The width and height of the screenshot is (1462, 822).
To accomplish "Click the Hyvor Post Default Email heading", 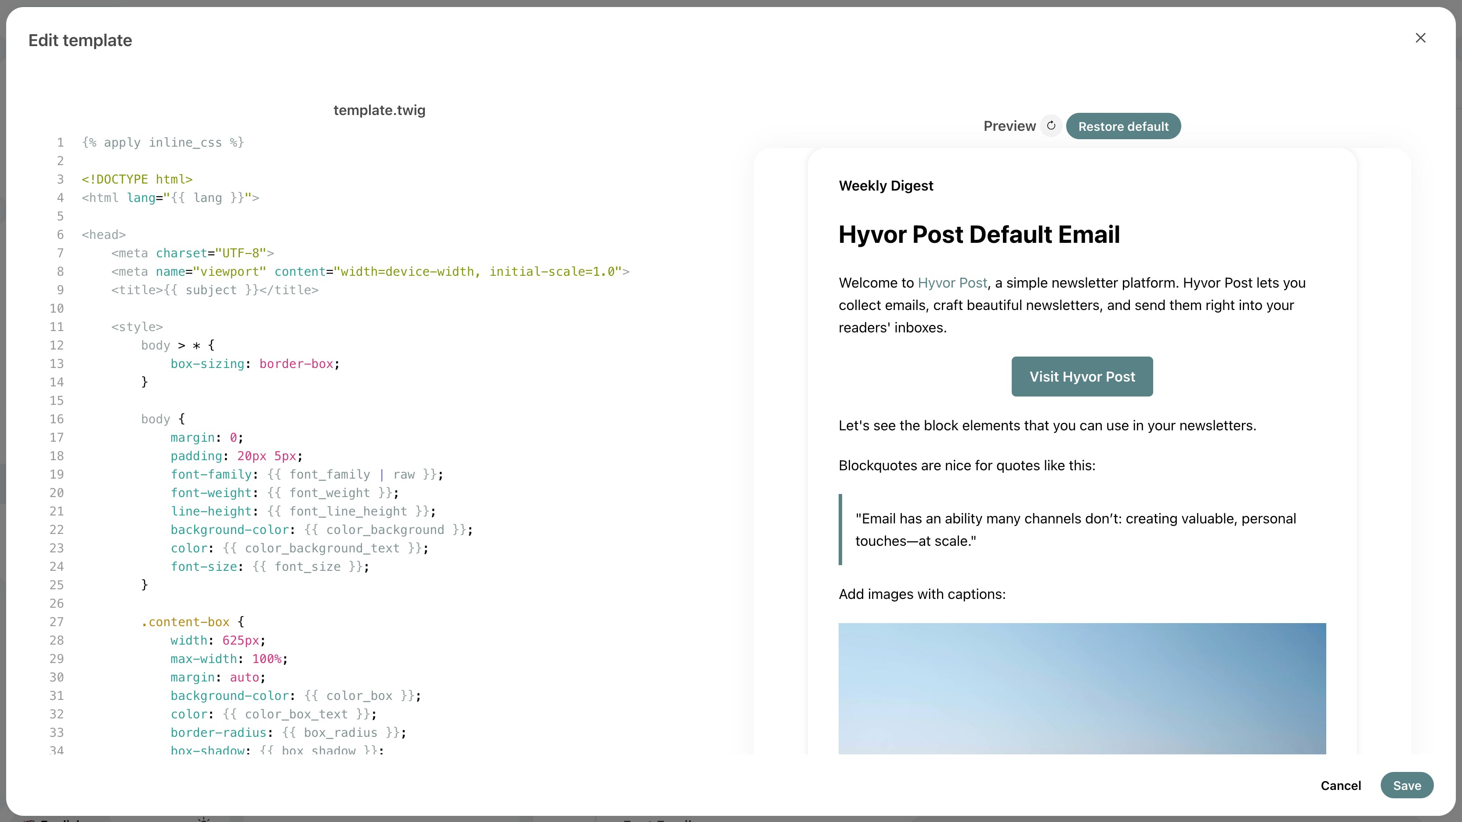I will tap(978, 234).
